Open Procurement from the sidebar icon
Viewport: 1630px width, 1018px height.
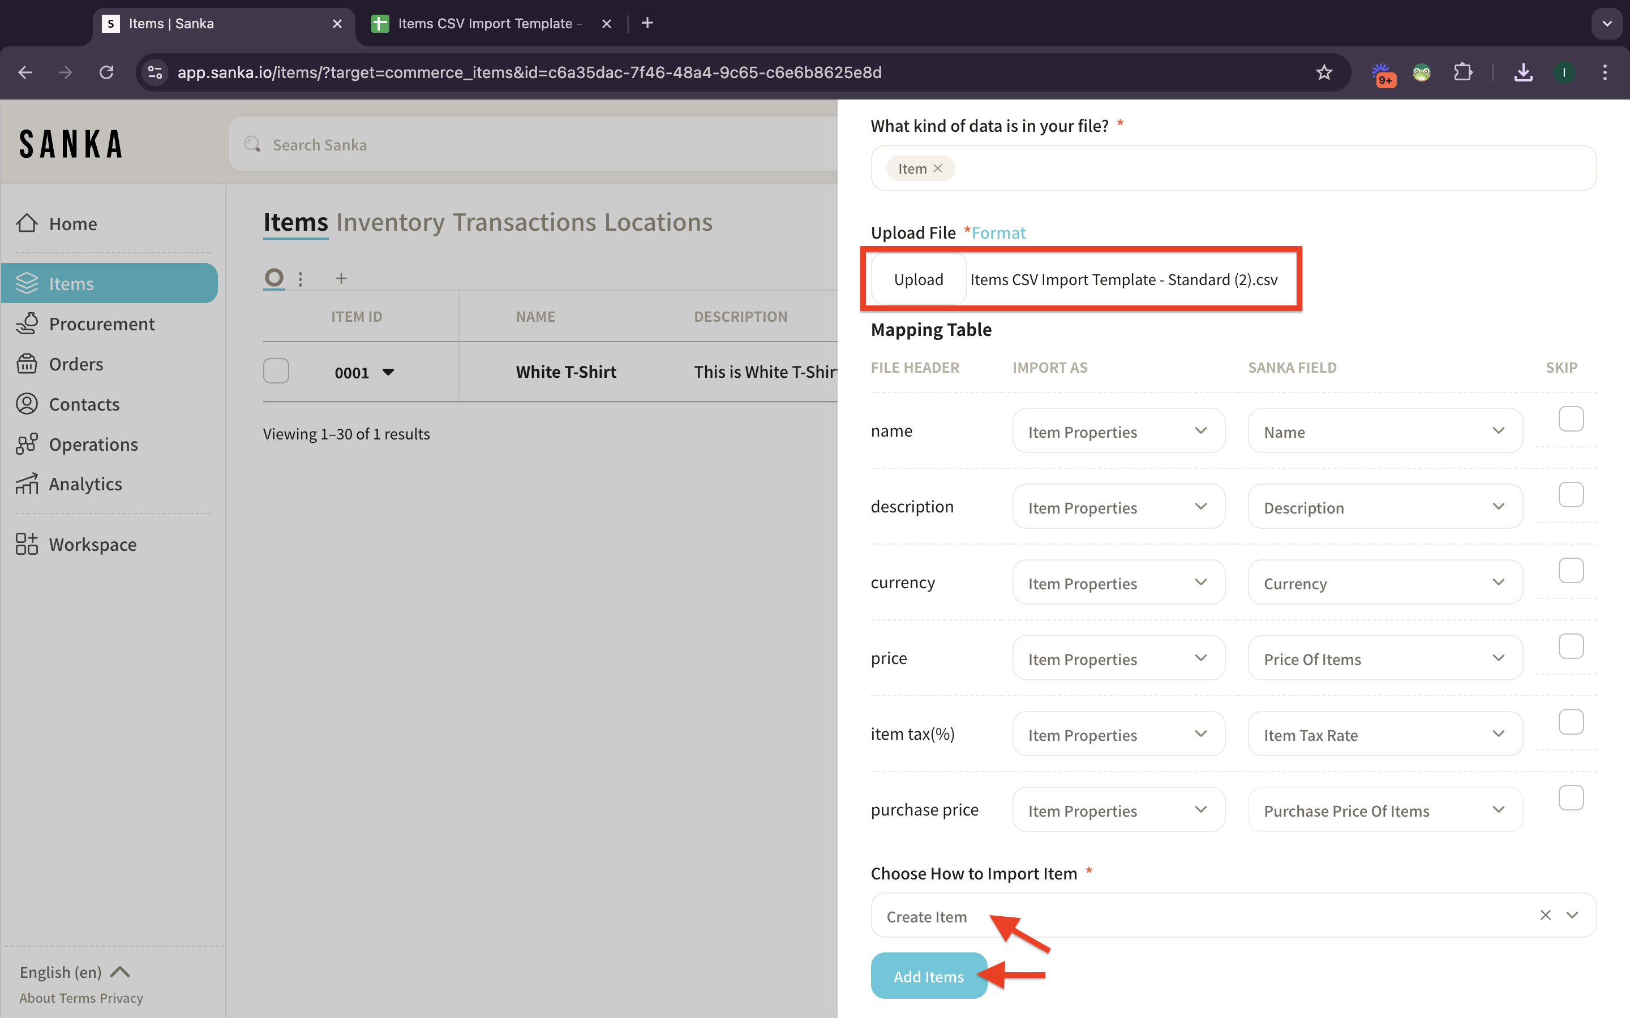pyautogui.click(x=27, y=324)
